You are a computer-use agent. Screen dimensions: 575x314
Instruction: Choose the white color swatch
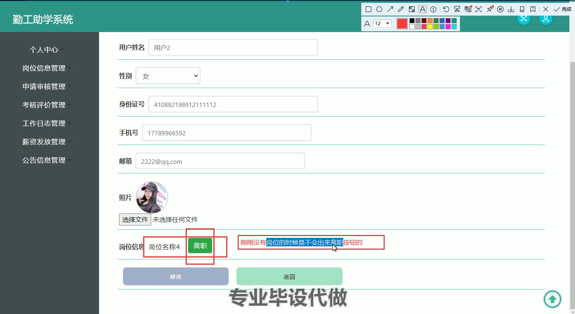[x=412, y=26]
